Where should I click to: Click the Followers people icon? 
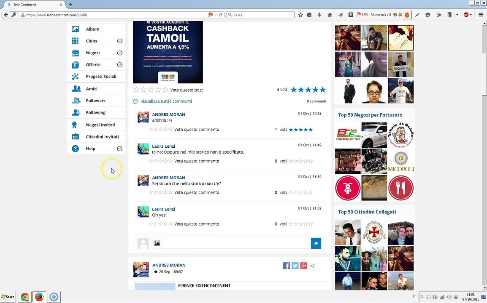coord(76,101)
